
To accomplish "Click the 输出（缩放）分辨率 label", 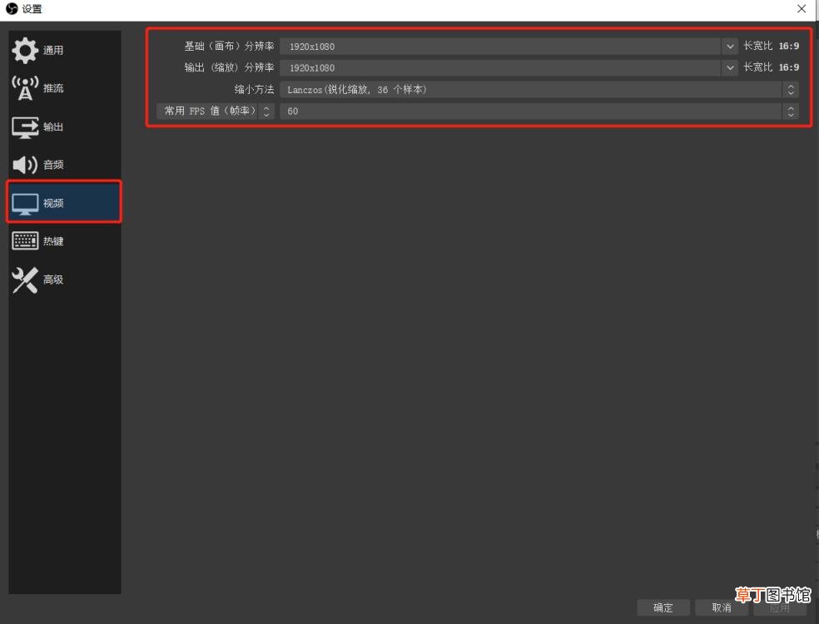I will point(229,68).
